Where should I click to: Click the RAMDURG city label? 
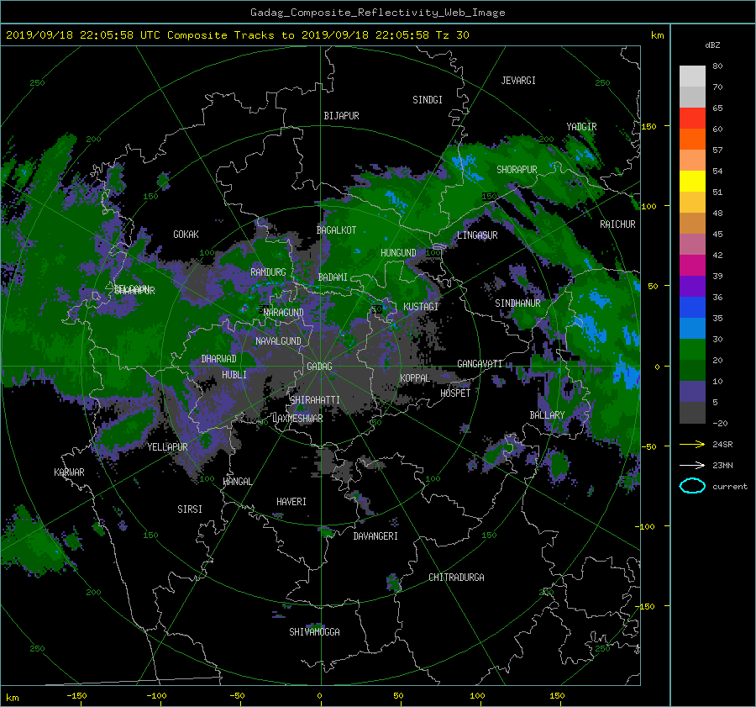click(x=268, y=272)
